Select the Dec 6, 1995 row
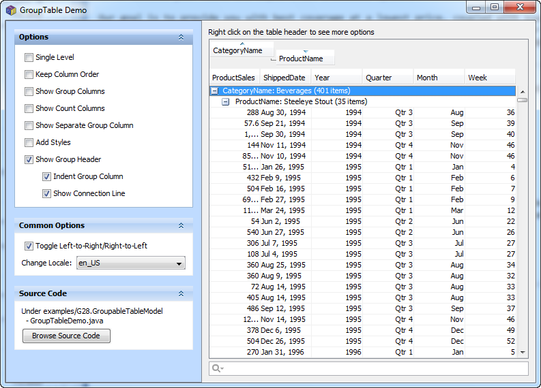Image resolution: width=541 pixels, height=388 pixels. (x=362, y=331)
